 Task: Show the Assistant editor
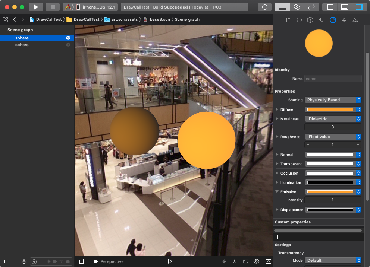click(297, 7)
